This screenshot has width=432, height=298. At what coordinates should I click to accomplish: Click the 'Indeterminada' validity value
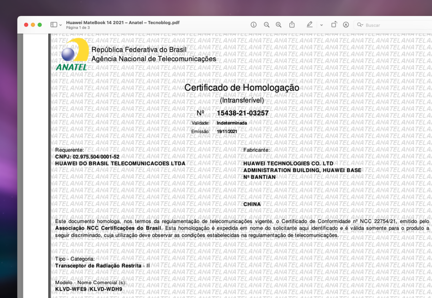[232, 123]
